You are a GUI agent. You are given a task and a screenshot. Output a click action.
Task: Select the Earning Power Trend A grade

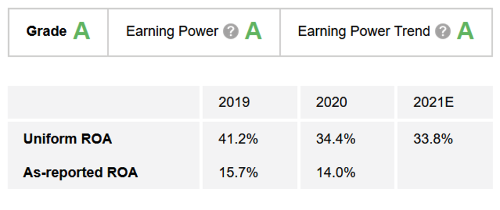tap(465, 31)
